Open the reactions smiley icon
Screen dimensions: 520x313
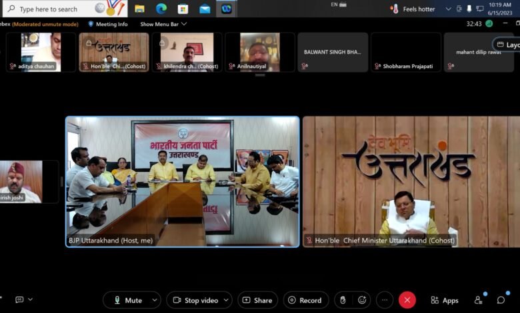tap(362, 300)
